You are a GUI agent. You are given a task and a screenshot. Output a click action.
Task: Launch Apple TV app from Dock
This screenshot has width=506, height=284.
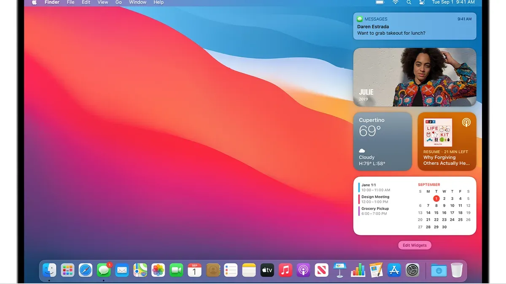(267, 270)
